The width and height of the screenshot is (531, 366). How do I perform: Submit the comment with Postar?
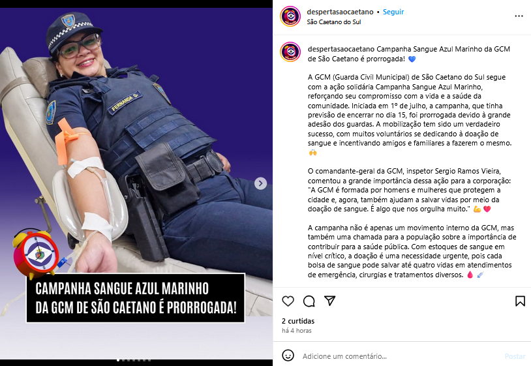tap(515, 356)
